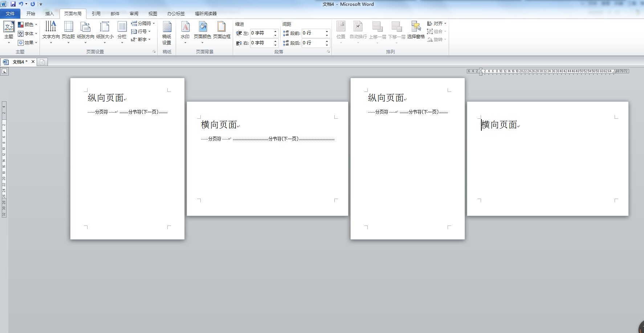Open Breaks (分隔符) dropdown
The height and width of the screenshot is (333, 644).
point(143,23)
